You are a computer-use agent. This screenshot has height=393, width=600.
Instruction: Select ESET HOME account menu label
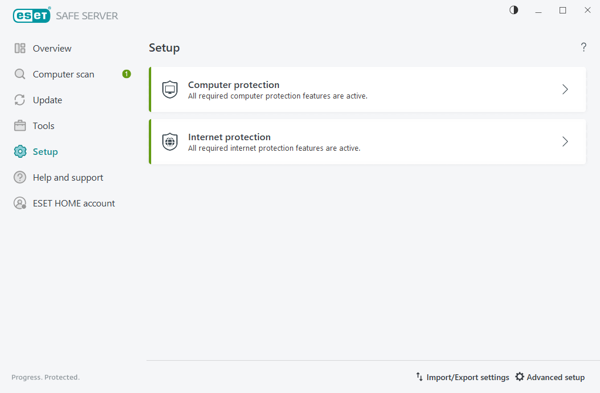[74, 204]
